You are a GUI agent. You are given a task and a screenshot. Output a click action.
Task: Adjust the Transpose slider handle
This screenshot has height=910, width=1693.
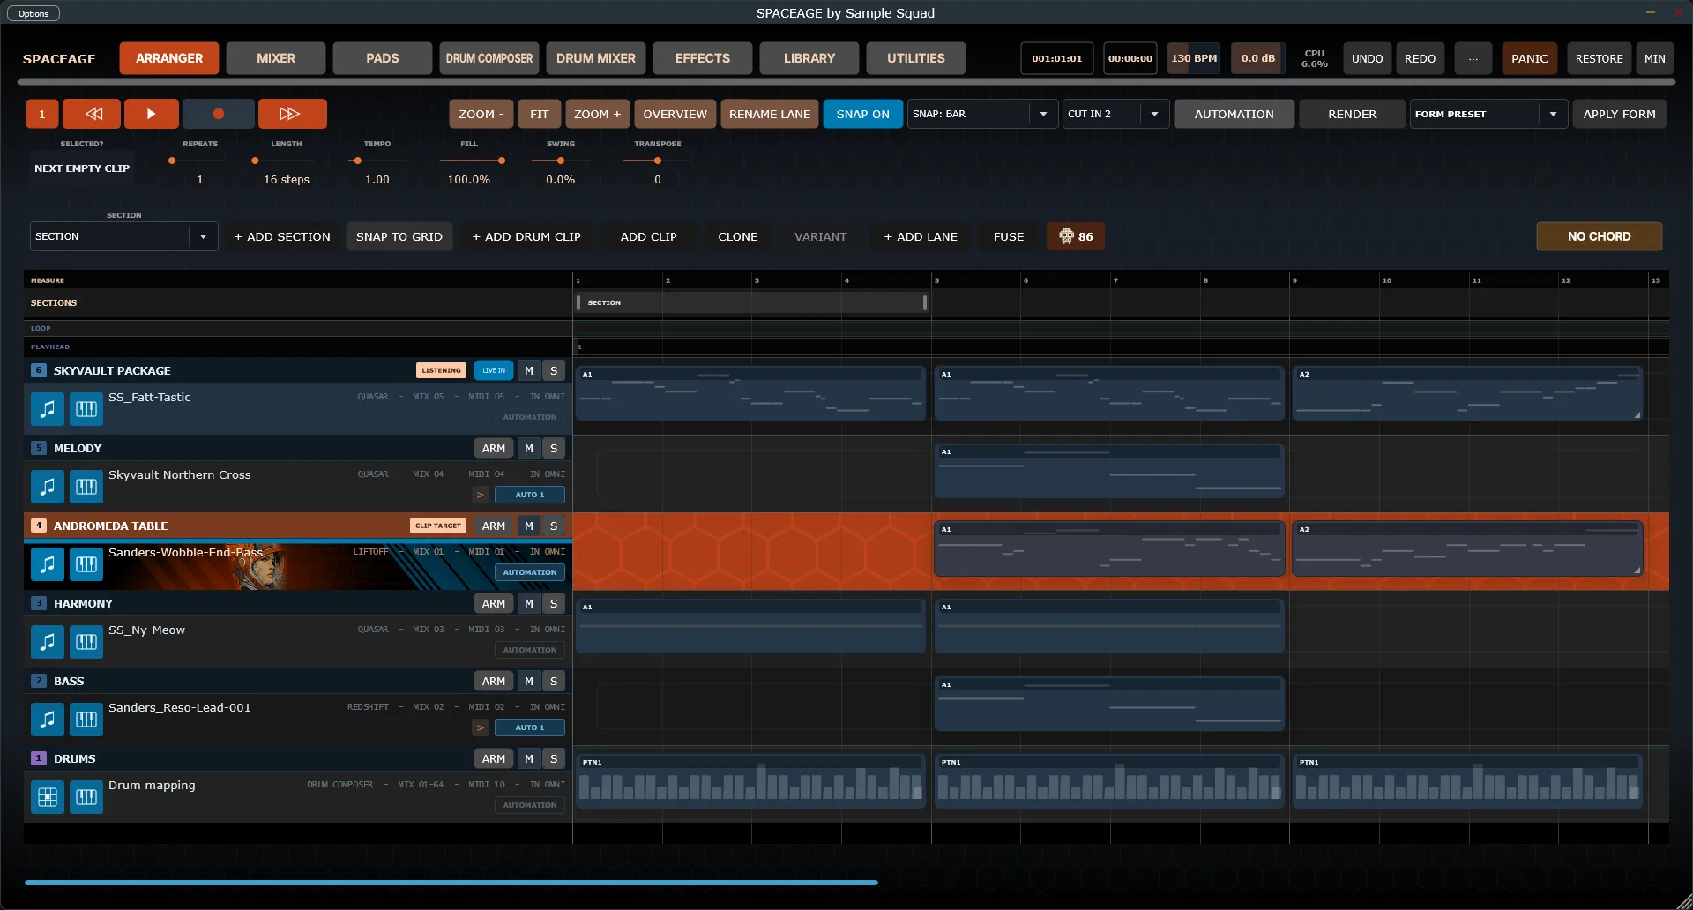click(x=658, y=160)
